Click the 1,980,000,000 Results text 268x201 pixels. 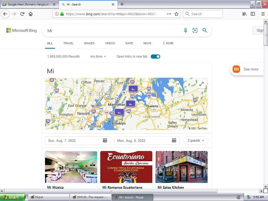(x=63, y=57)
